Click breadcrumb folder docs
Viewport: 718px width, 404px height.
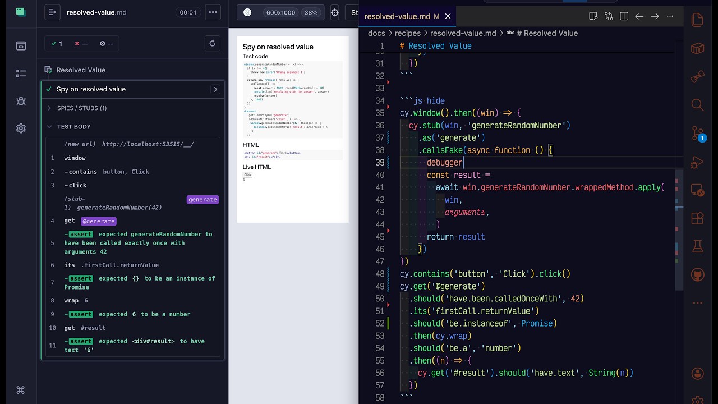tap(376, 33)
